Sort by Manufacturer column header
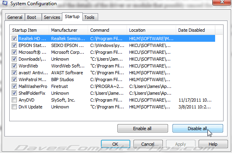Screen dimensions: 232x153 (x=68, y=30)
